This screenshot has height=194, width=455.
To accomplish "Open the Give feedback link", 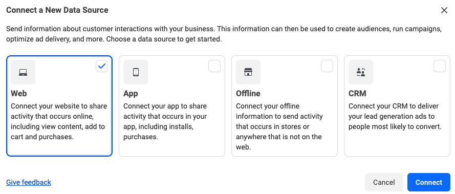I will point(29,182).
